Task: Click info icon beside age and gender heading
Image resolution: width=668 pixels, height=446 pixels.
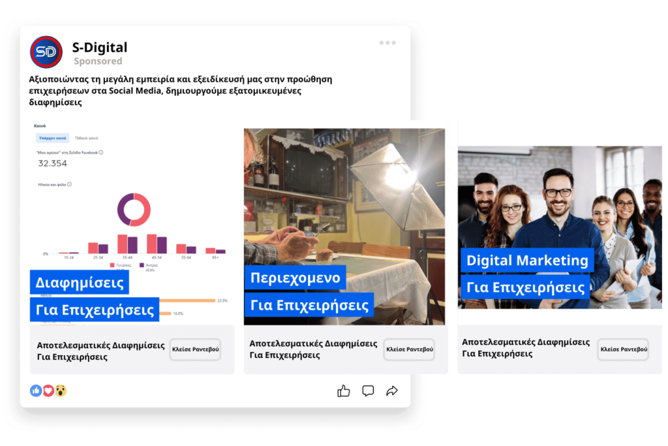Action: click(70, 184)
